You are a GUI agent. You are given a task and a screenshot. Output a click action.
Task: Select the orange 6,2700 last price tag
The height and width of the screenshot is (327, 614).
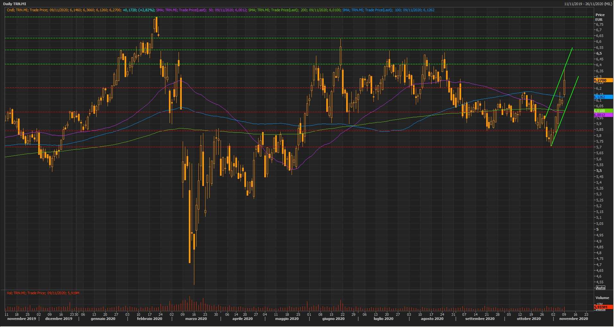(x=602, y=80)
